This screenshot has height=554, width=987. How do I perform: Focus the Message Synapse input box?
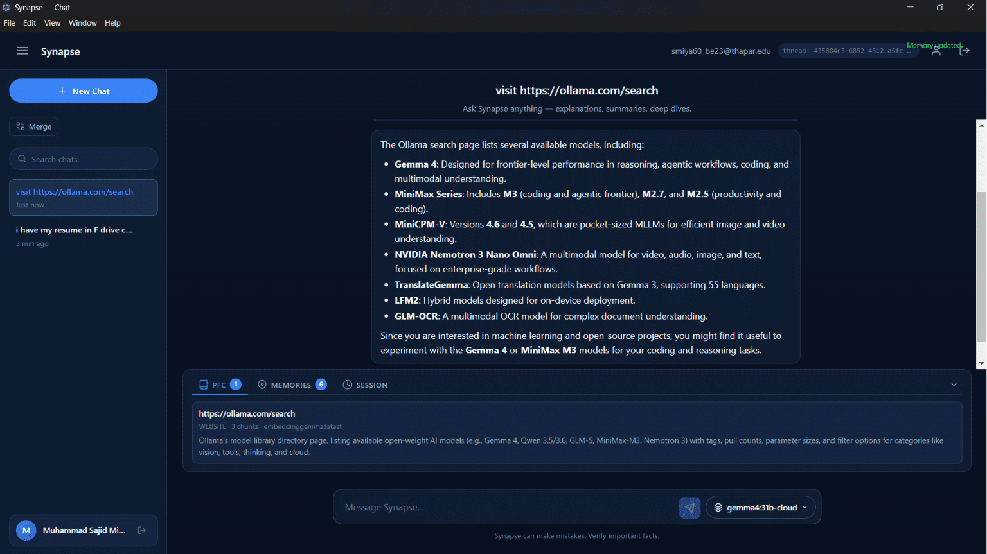click(508, 507)
